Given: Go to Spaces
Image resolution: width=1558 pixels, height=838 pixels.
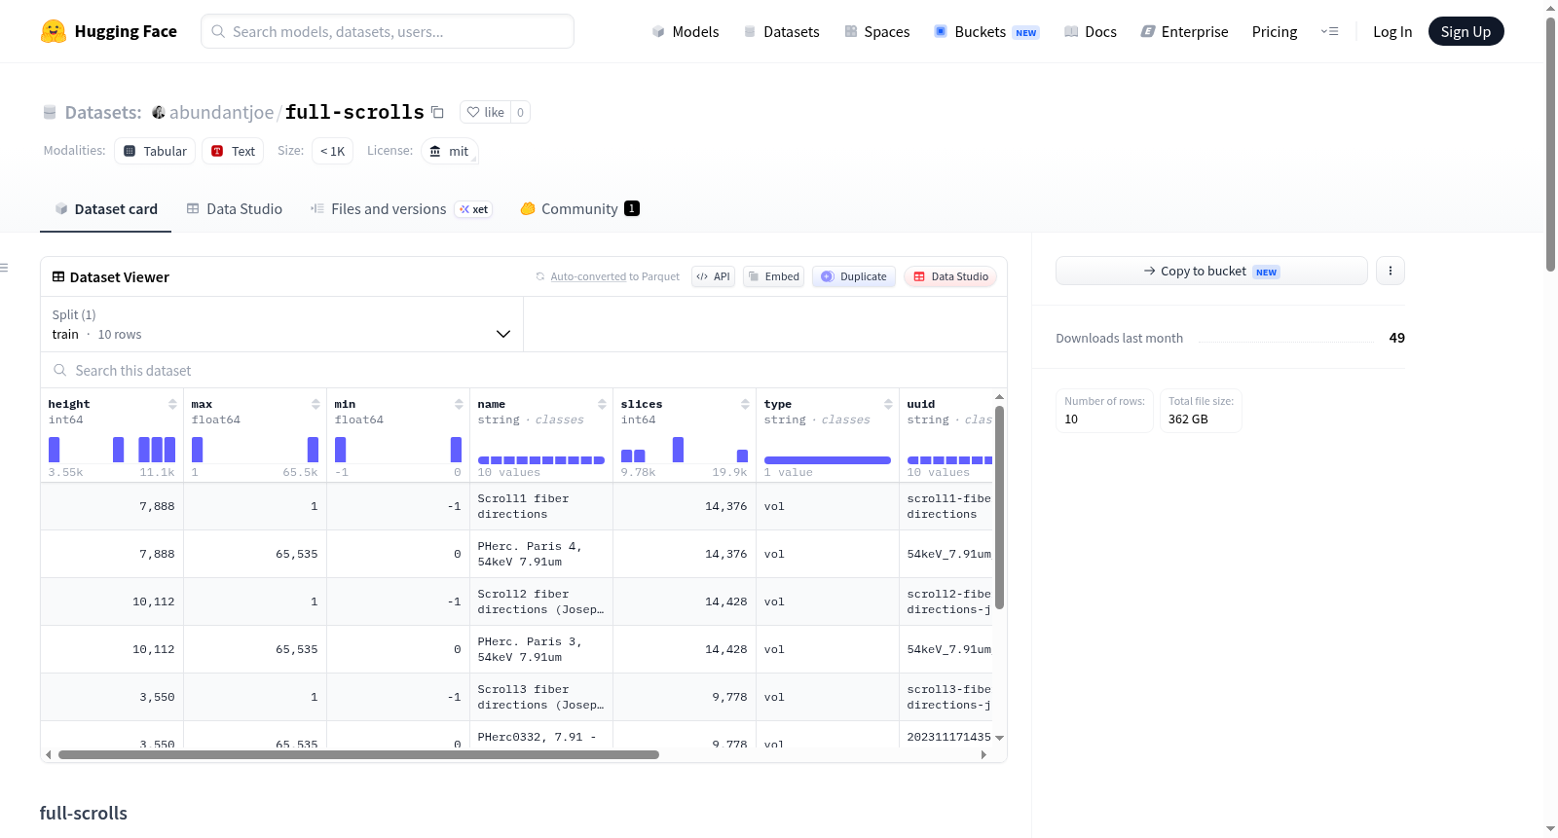Looking at the screenshot, I should 876,31.
